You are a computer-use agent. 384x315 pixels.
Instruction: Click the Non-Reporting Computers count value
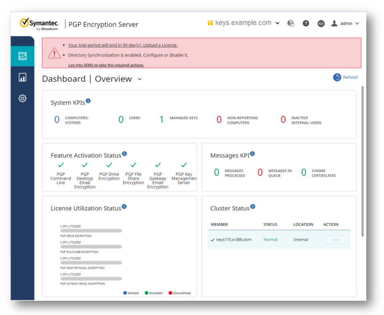[219, 120]
